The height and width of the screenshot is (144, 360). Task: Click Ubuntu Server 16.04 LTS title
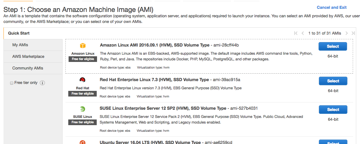[x=150, y=142]
